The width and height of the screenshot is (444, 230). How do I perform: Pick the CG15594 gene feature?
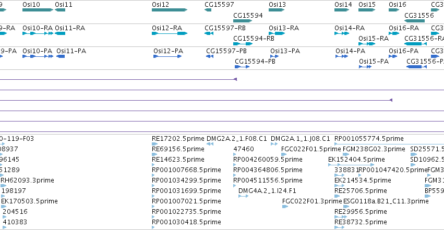point(243,21)
